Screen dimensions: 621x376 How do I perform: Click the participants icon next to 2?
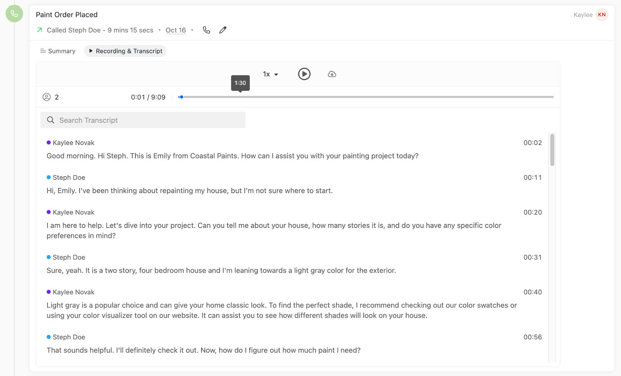[x=47, y=97]
